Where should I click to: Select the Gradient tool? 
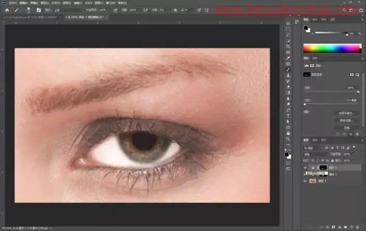point(288,92)
